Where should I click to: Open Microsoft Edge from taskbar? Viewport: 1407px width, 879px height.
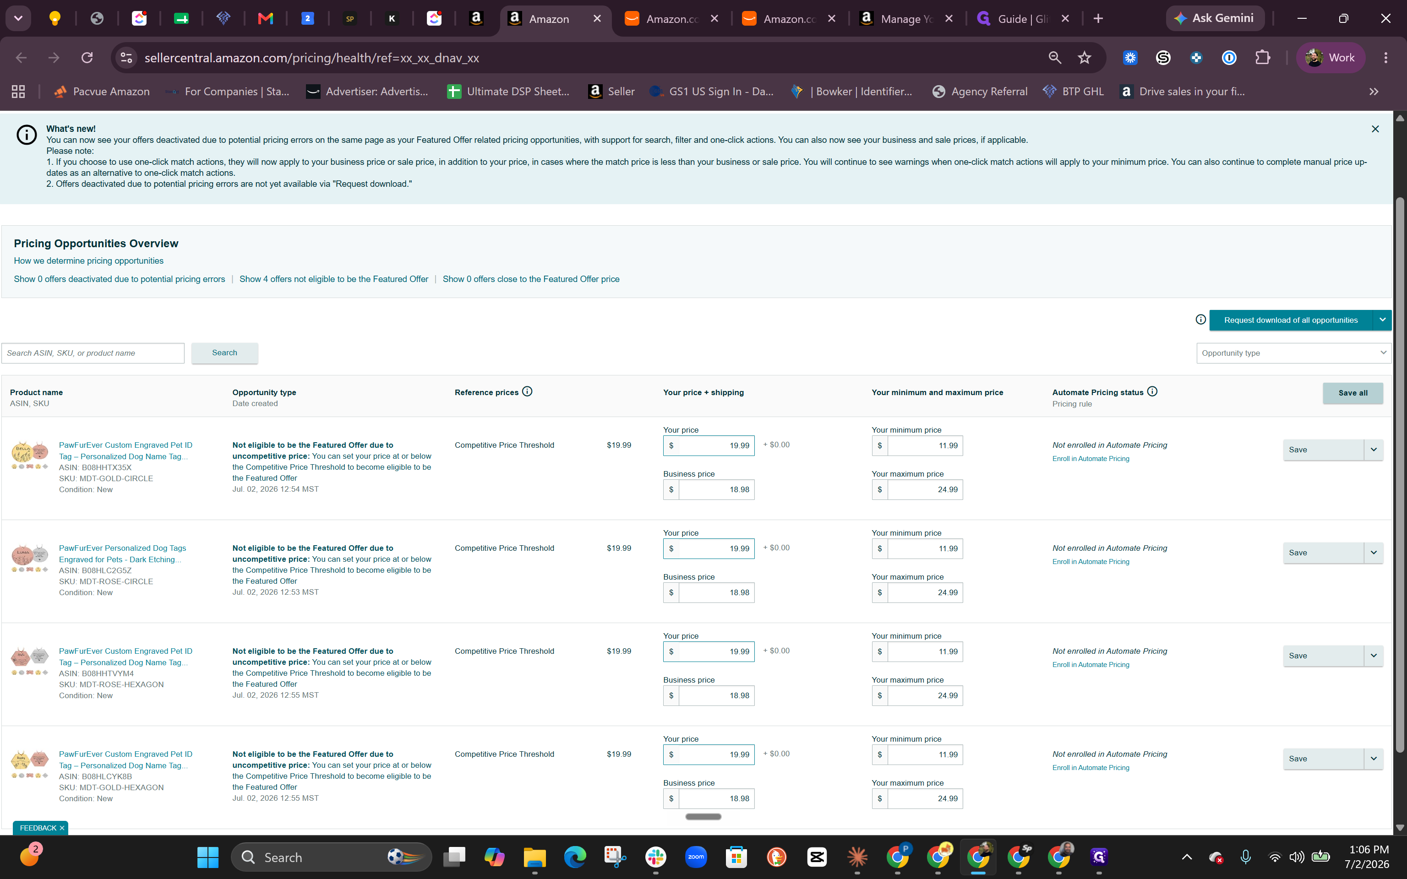pos(575,857)
